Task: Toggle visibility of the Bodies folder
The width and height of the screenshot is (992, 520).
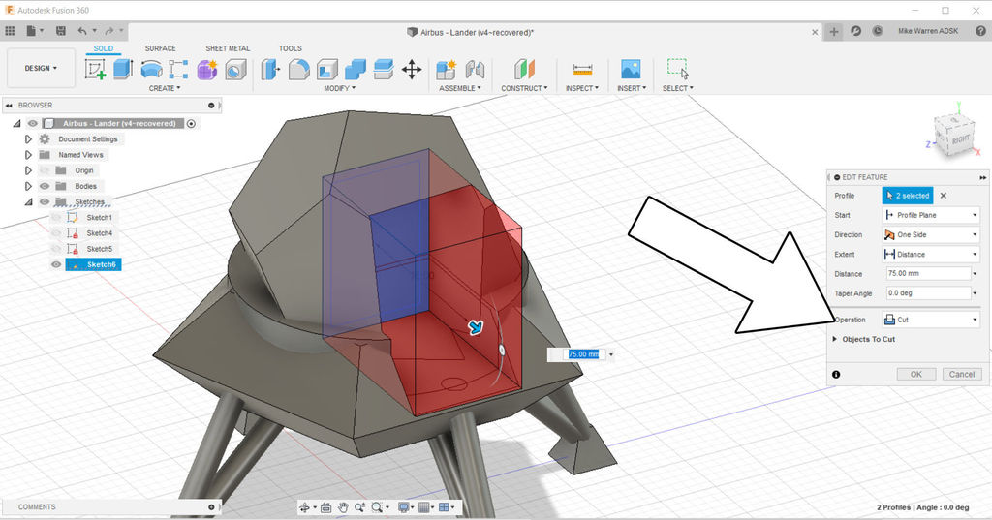Action: coord(45,186)
